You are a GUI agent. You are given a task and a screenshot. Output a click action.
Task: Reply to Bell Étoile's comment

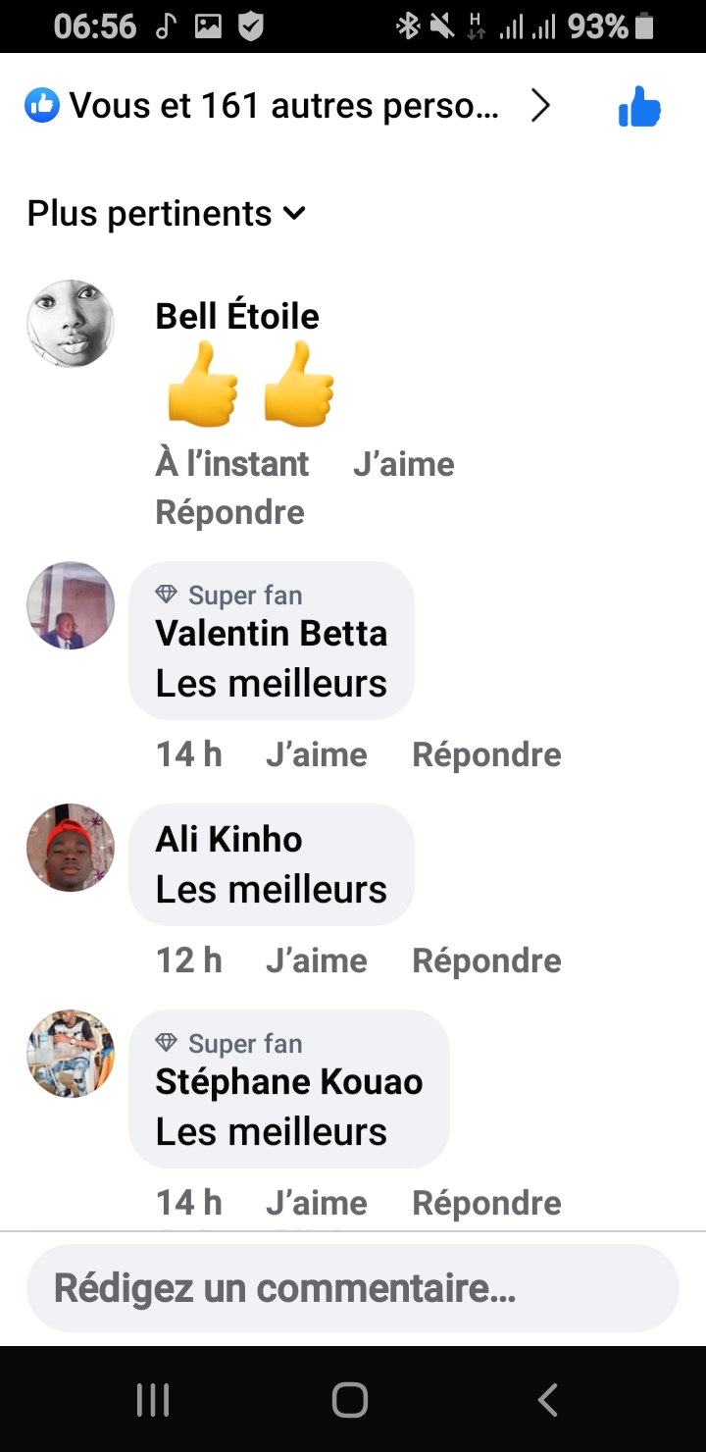229,512
